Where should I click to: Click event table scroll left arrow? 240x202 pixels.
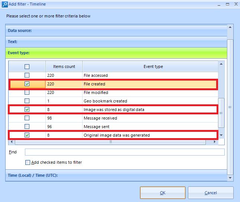pyautogui.click(x=12, y=142)
